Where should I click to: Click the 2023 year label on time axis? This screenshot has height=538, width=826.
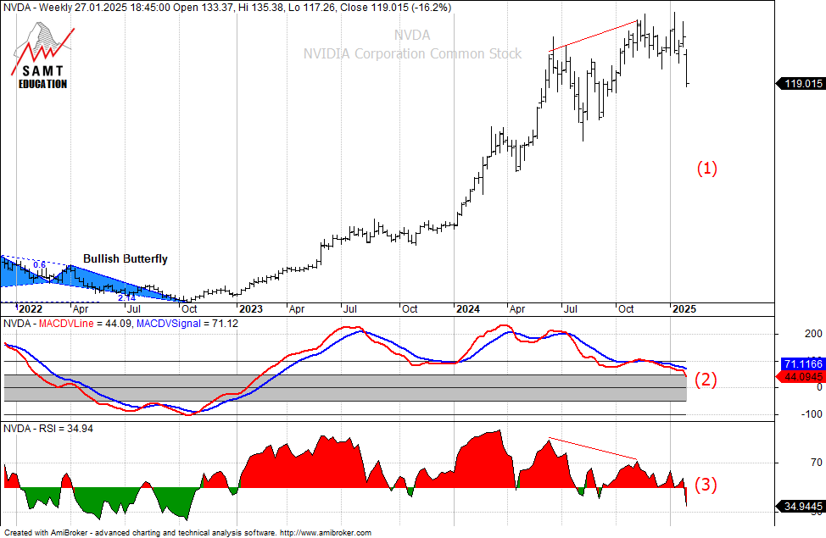[x=251, y=308]
